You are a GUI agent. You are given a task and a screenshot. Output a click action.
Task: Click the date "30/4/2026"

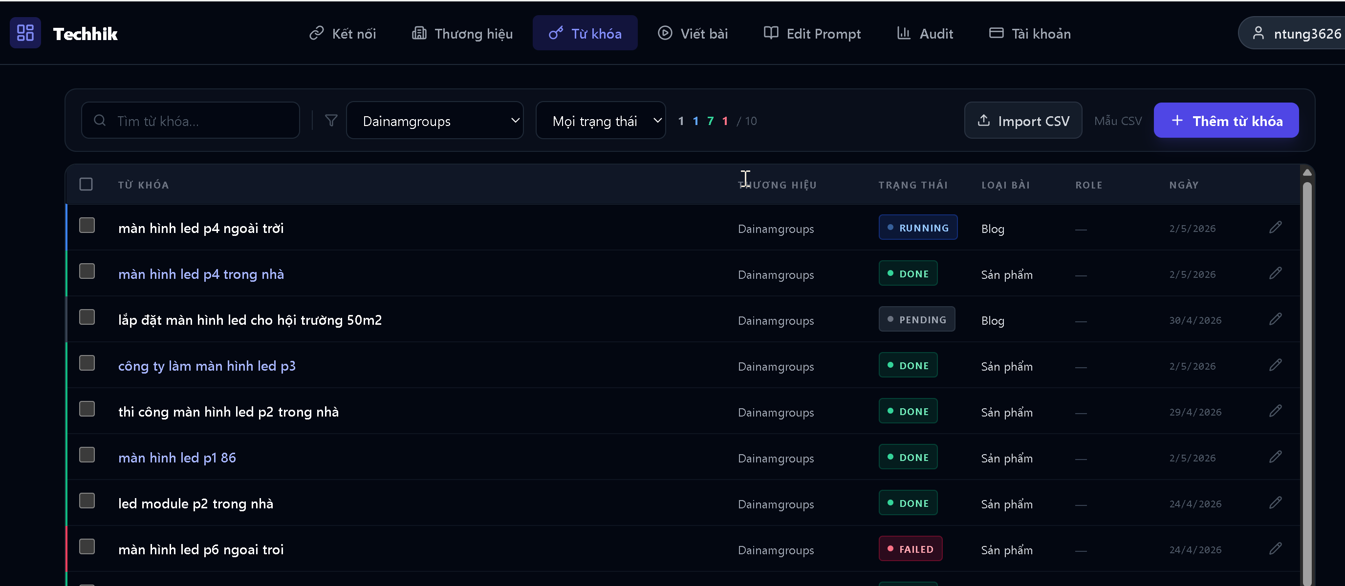point(1195,320)
